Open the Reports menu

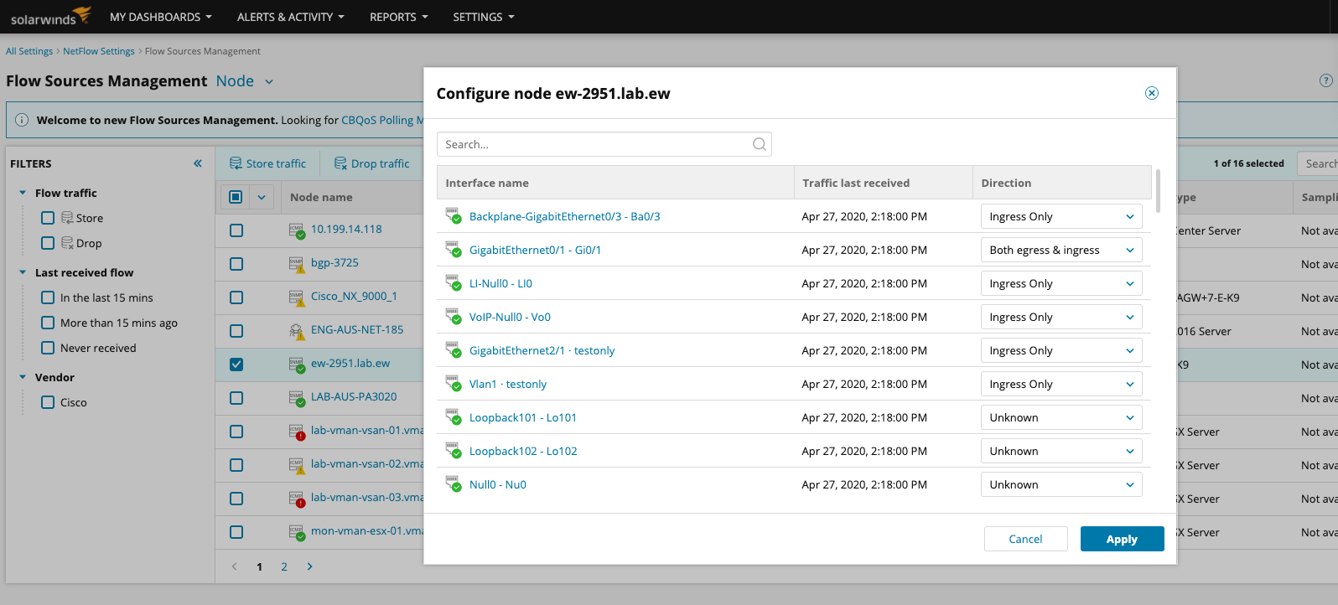tap(398, 17)
